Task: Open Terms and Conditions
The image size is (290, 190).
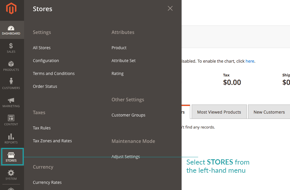Action: pyautogui.click(x=54, y=73)
